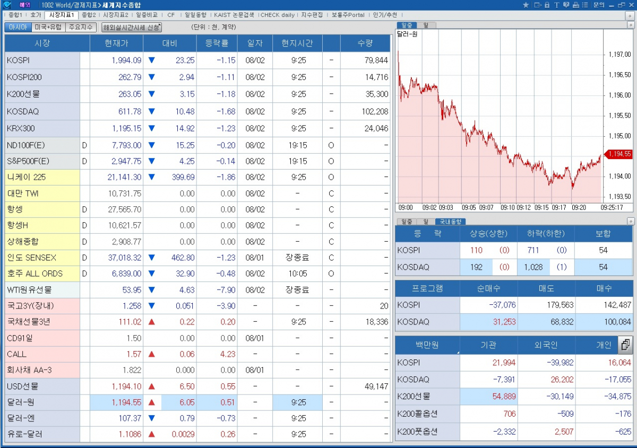
Task: Click the 문의 inquiry link
Action: [x=599, y=5]
